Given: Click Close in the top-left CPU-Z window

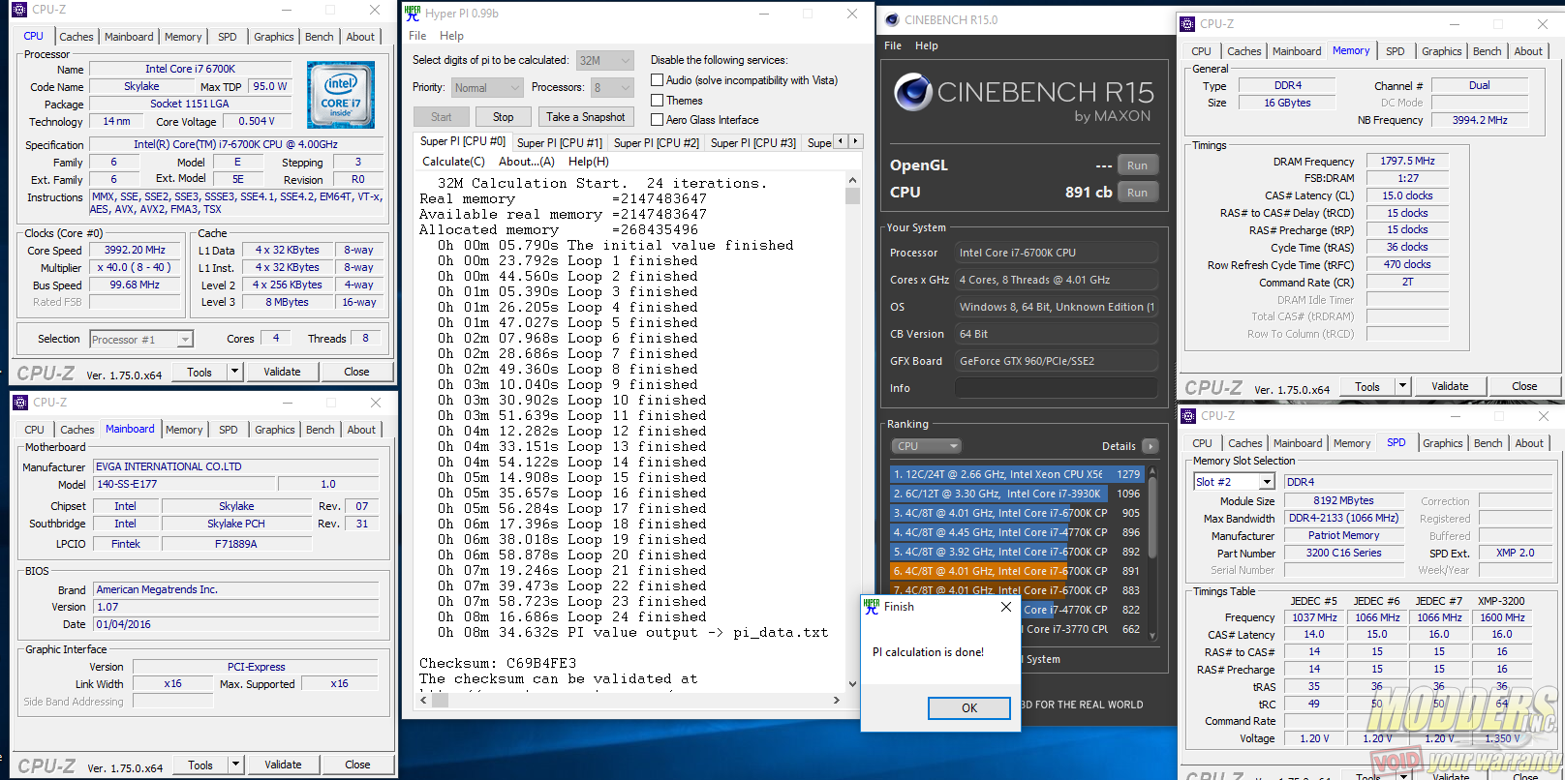Looking at the screenshot, I should pos(356,372).
